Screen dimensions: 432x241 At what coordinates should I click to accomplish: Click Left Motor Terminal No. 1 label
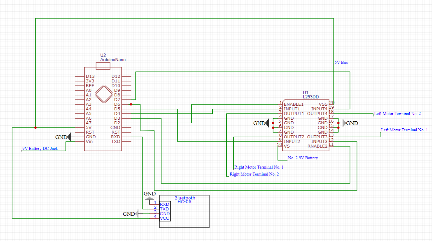[404, 130]
